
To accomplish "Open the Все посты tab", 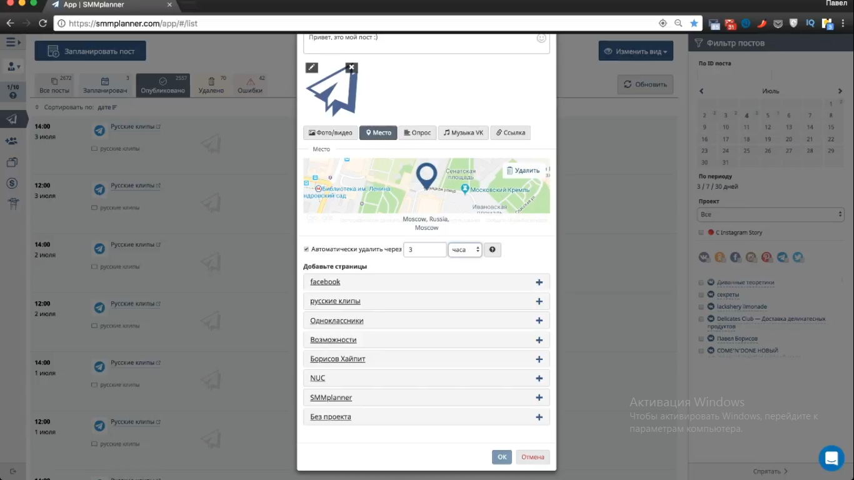I will [54, 85].
